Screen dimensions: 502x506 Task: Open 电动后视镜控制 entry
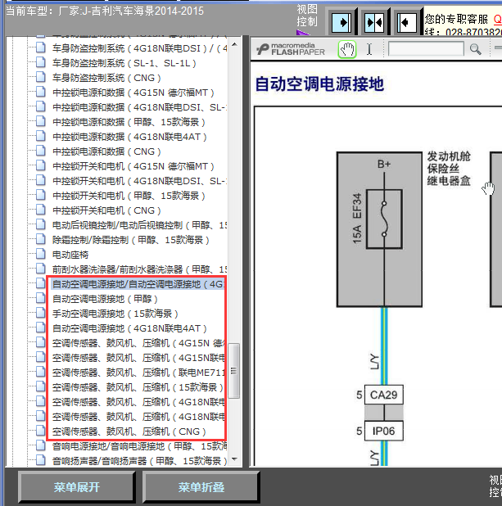coord(139,225)
